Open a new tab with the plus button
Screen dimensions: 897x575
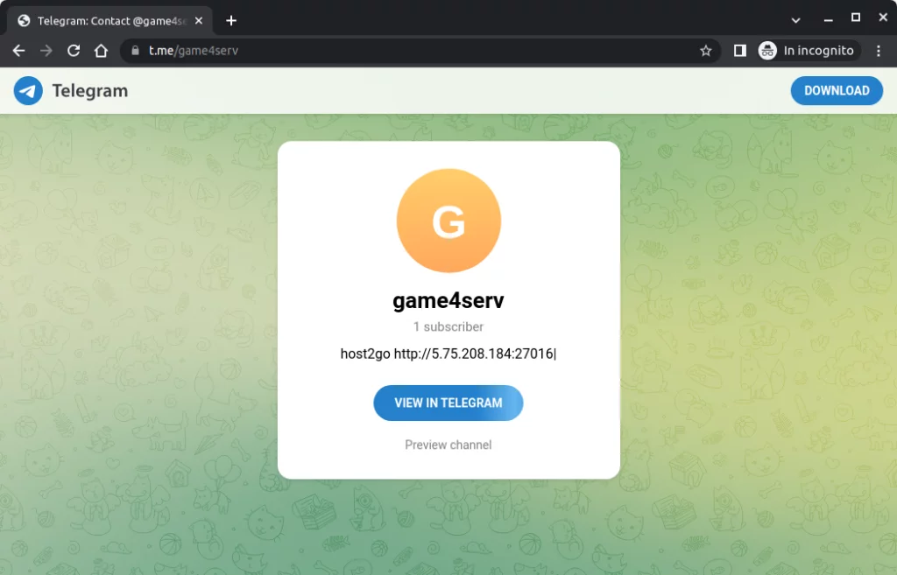[x=231, y=20]
